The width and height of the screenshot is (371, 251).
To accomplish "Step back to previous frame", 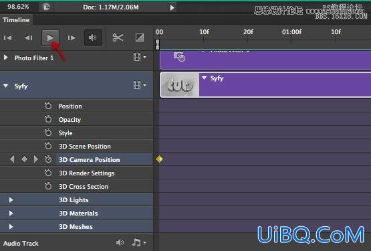I will (x=28, y=37).
